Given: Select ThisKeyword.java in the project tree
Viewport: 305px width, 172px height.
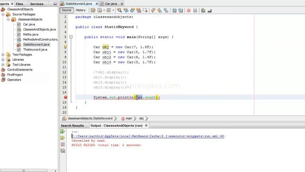Looking at the screenshot, I should [35, 50].
